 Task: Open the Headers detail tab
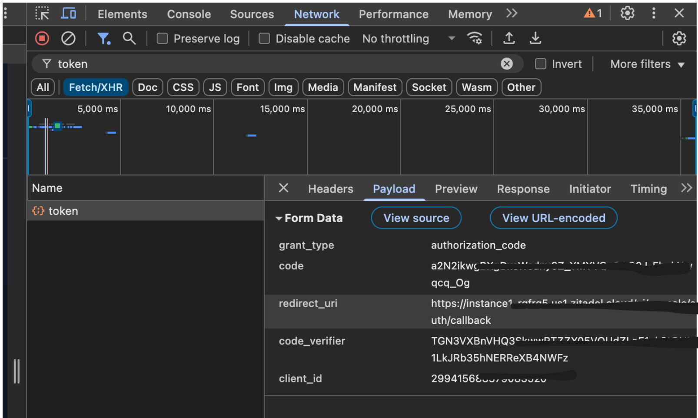[x=331, y=189]
